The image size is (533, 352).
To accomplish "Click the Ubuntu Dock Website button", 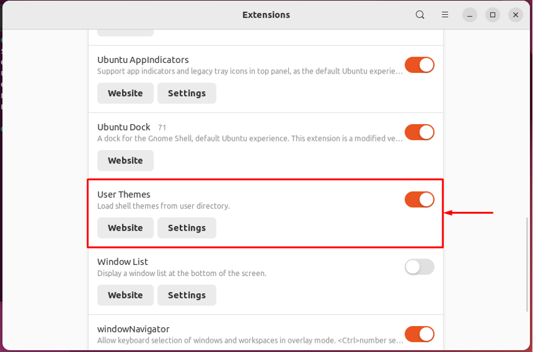I will pos(125,160).
